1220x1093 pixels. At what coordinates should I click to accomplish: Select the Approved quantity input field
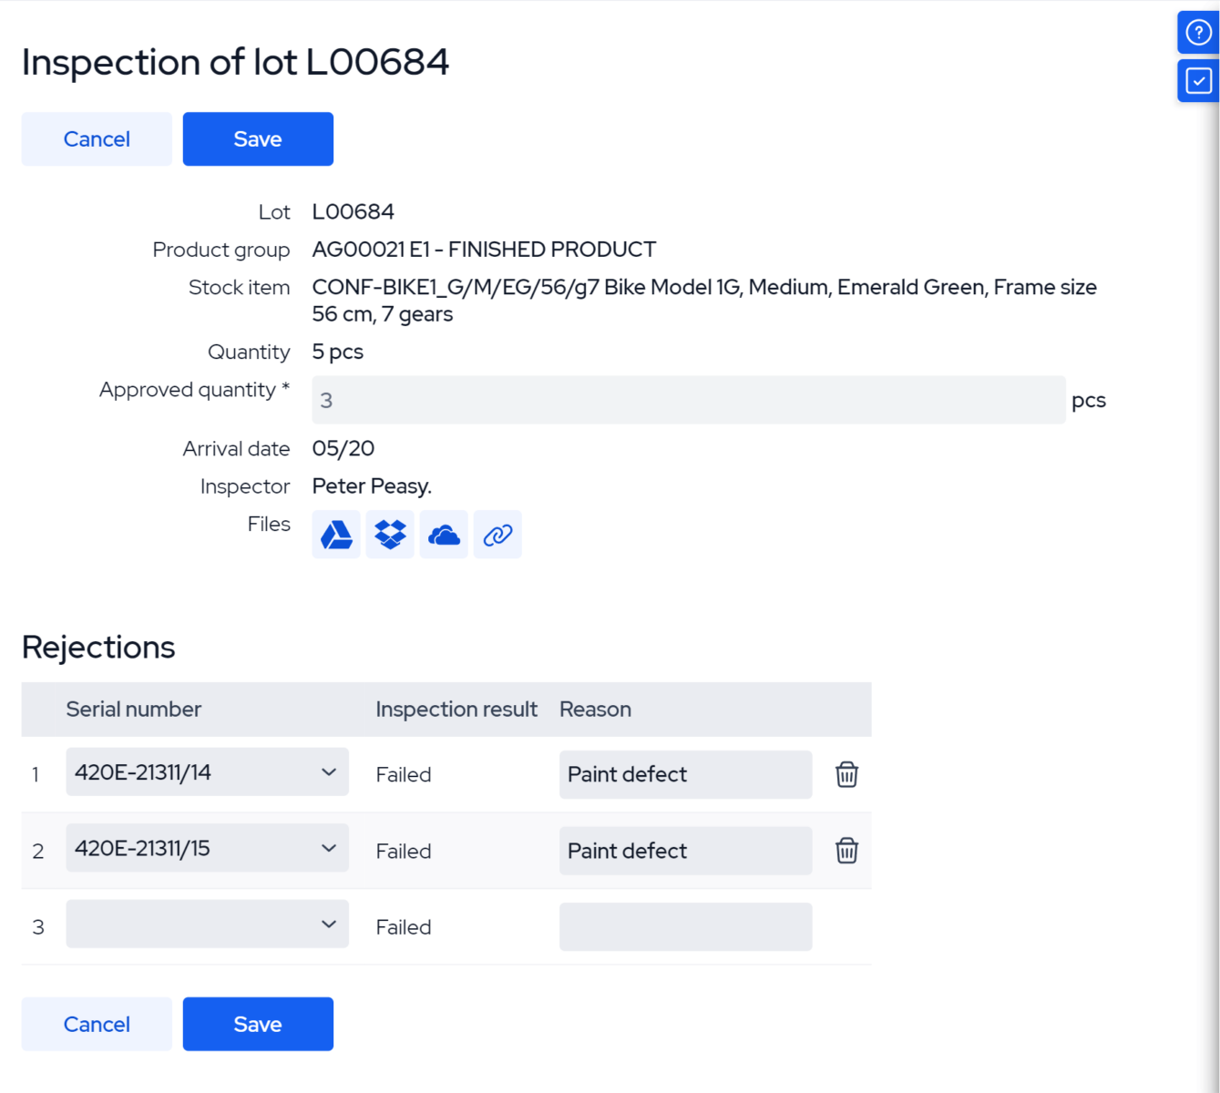click(688, 400)
